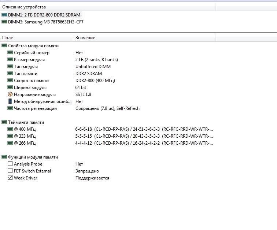Click the icon beside Частота регенерации
This screenshot has height=230, width=277.
[x=10, y=108]
